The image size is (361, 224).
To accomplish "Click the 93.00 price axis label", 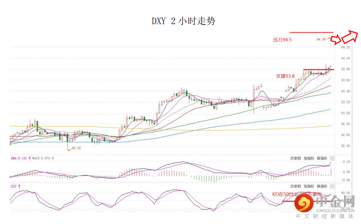I will [x=345, y=113].
